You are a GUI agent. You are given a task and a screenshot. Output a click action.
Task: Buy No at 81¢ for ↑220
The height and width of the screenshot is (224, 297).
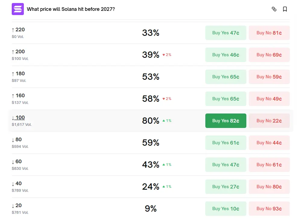tap(269, 33)
